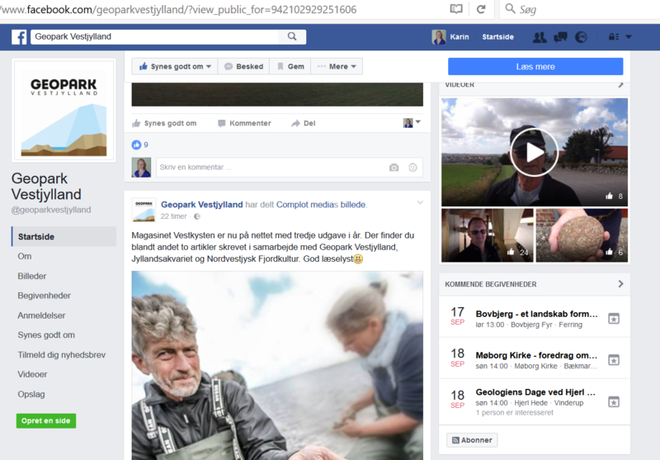Open privacy shortcuts lock icon
This screenshot has width=660, height=460.
click(613, 37)
